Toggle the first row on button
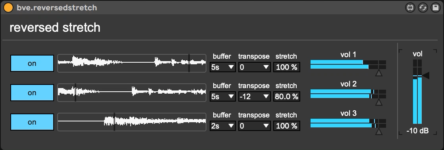Screen dimensions: 444x150 (x=32, y=63)
